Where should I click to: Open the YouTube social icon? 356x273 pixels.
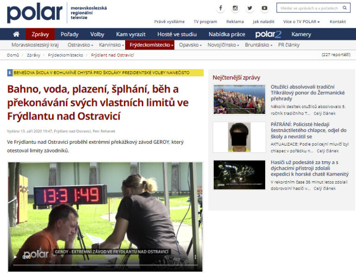[x=264, y=8]
